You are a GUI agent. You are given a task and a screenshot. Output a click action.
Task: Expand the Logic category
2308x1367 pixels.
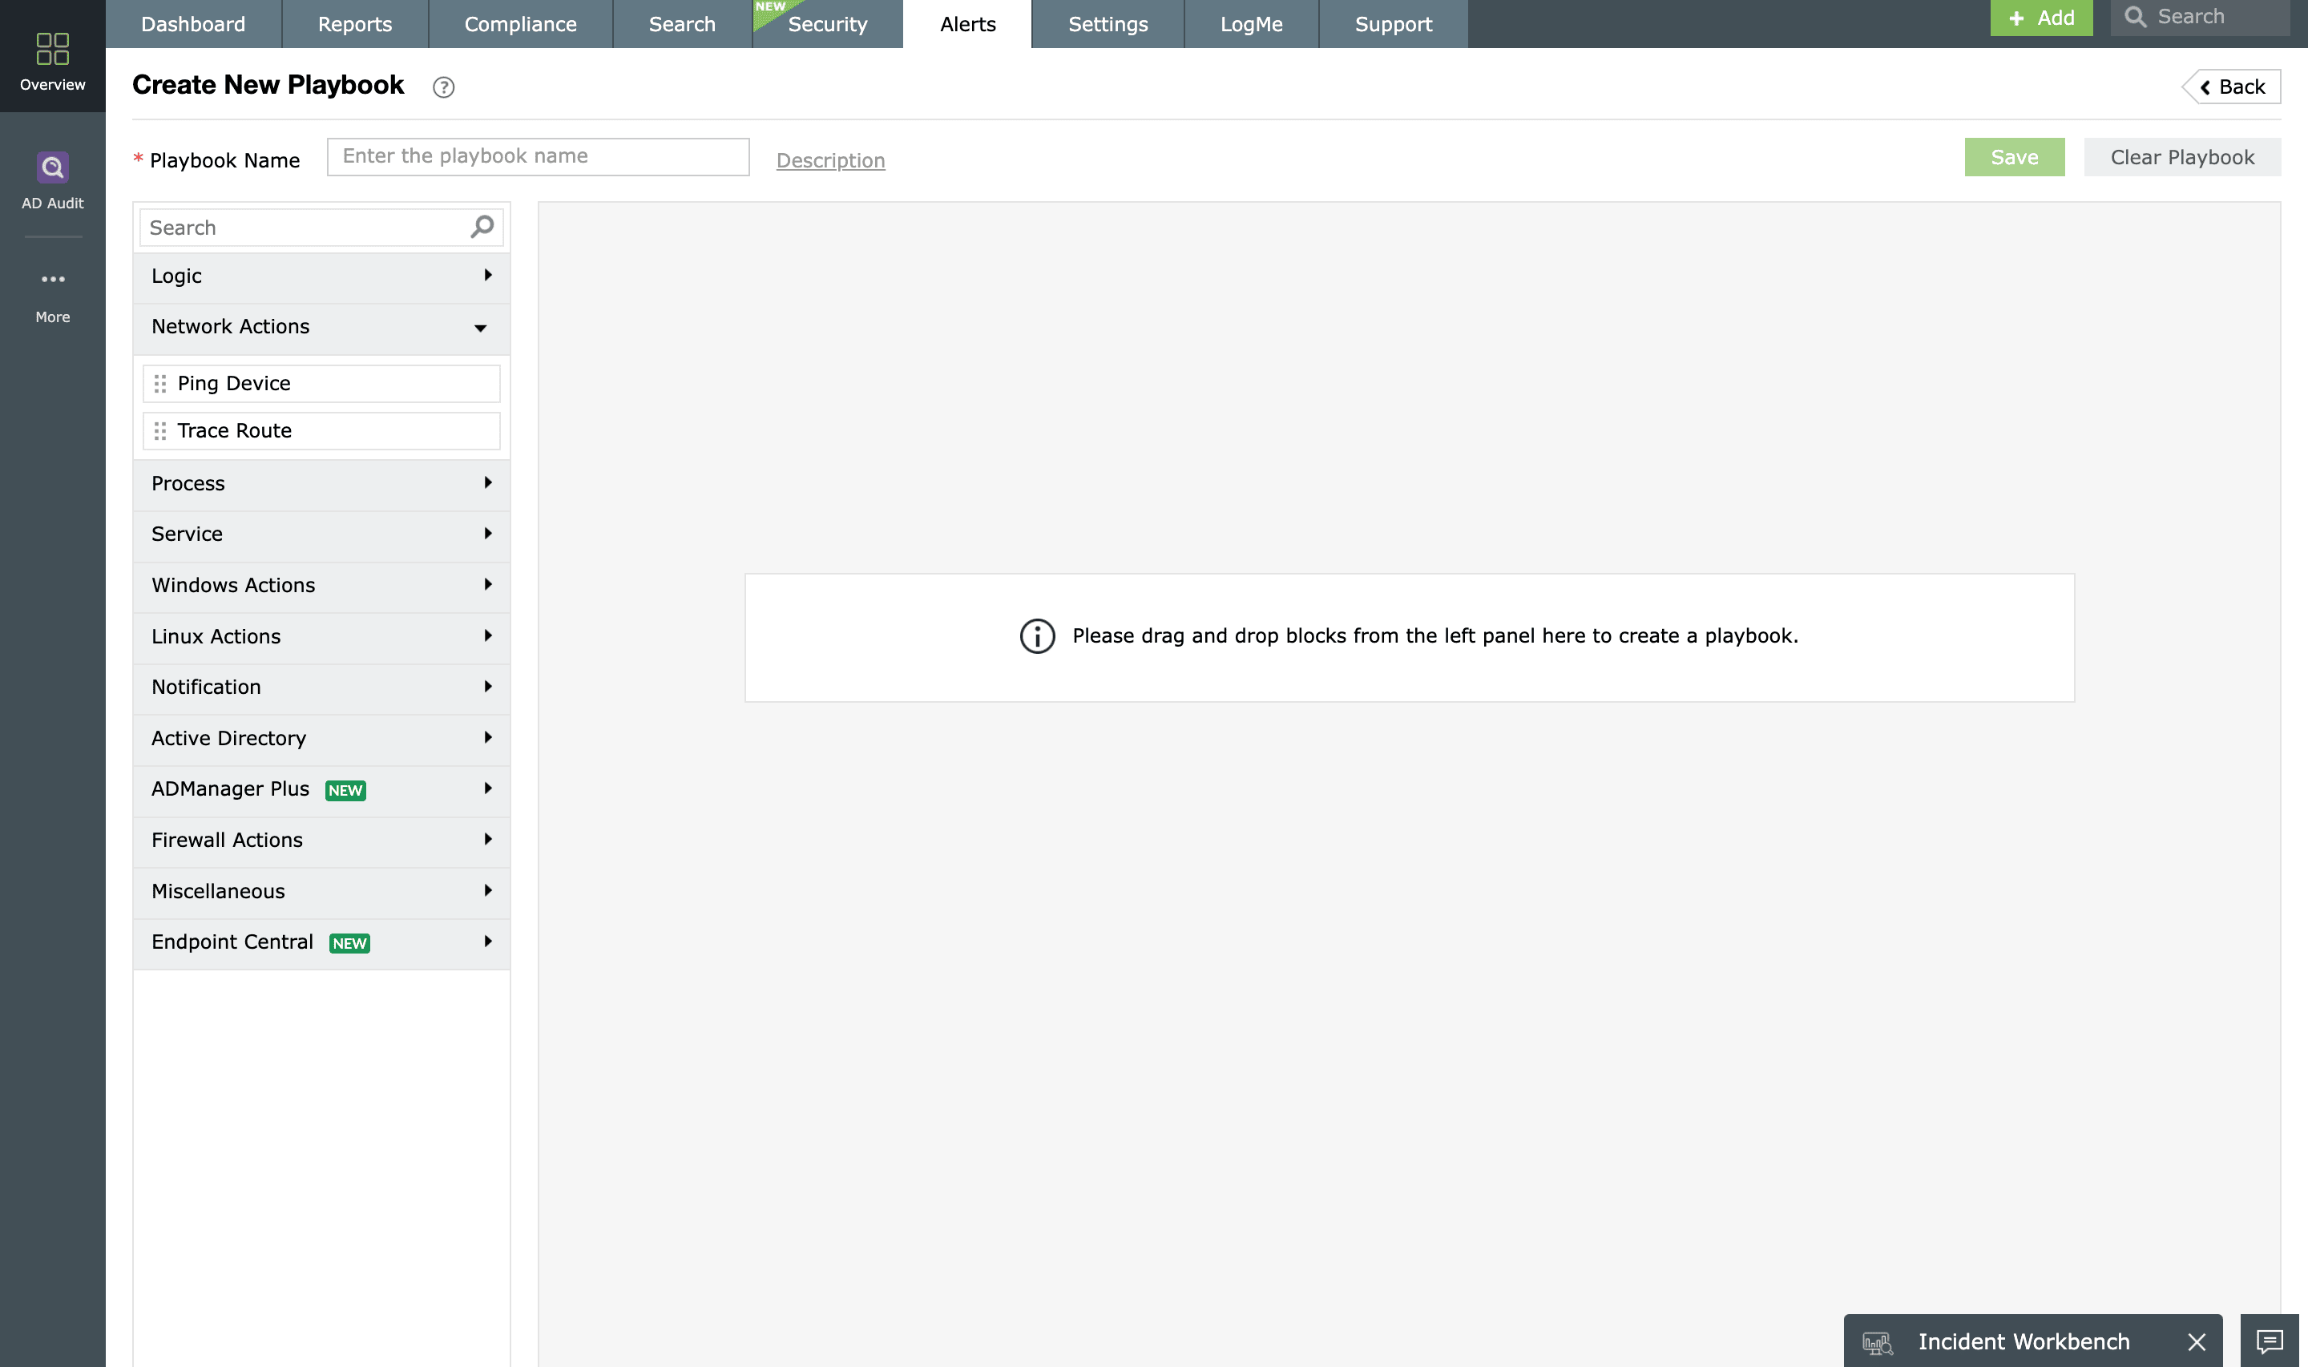(321, 276)
